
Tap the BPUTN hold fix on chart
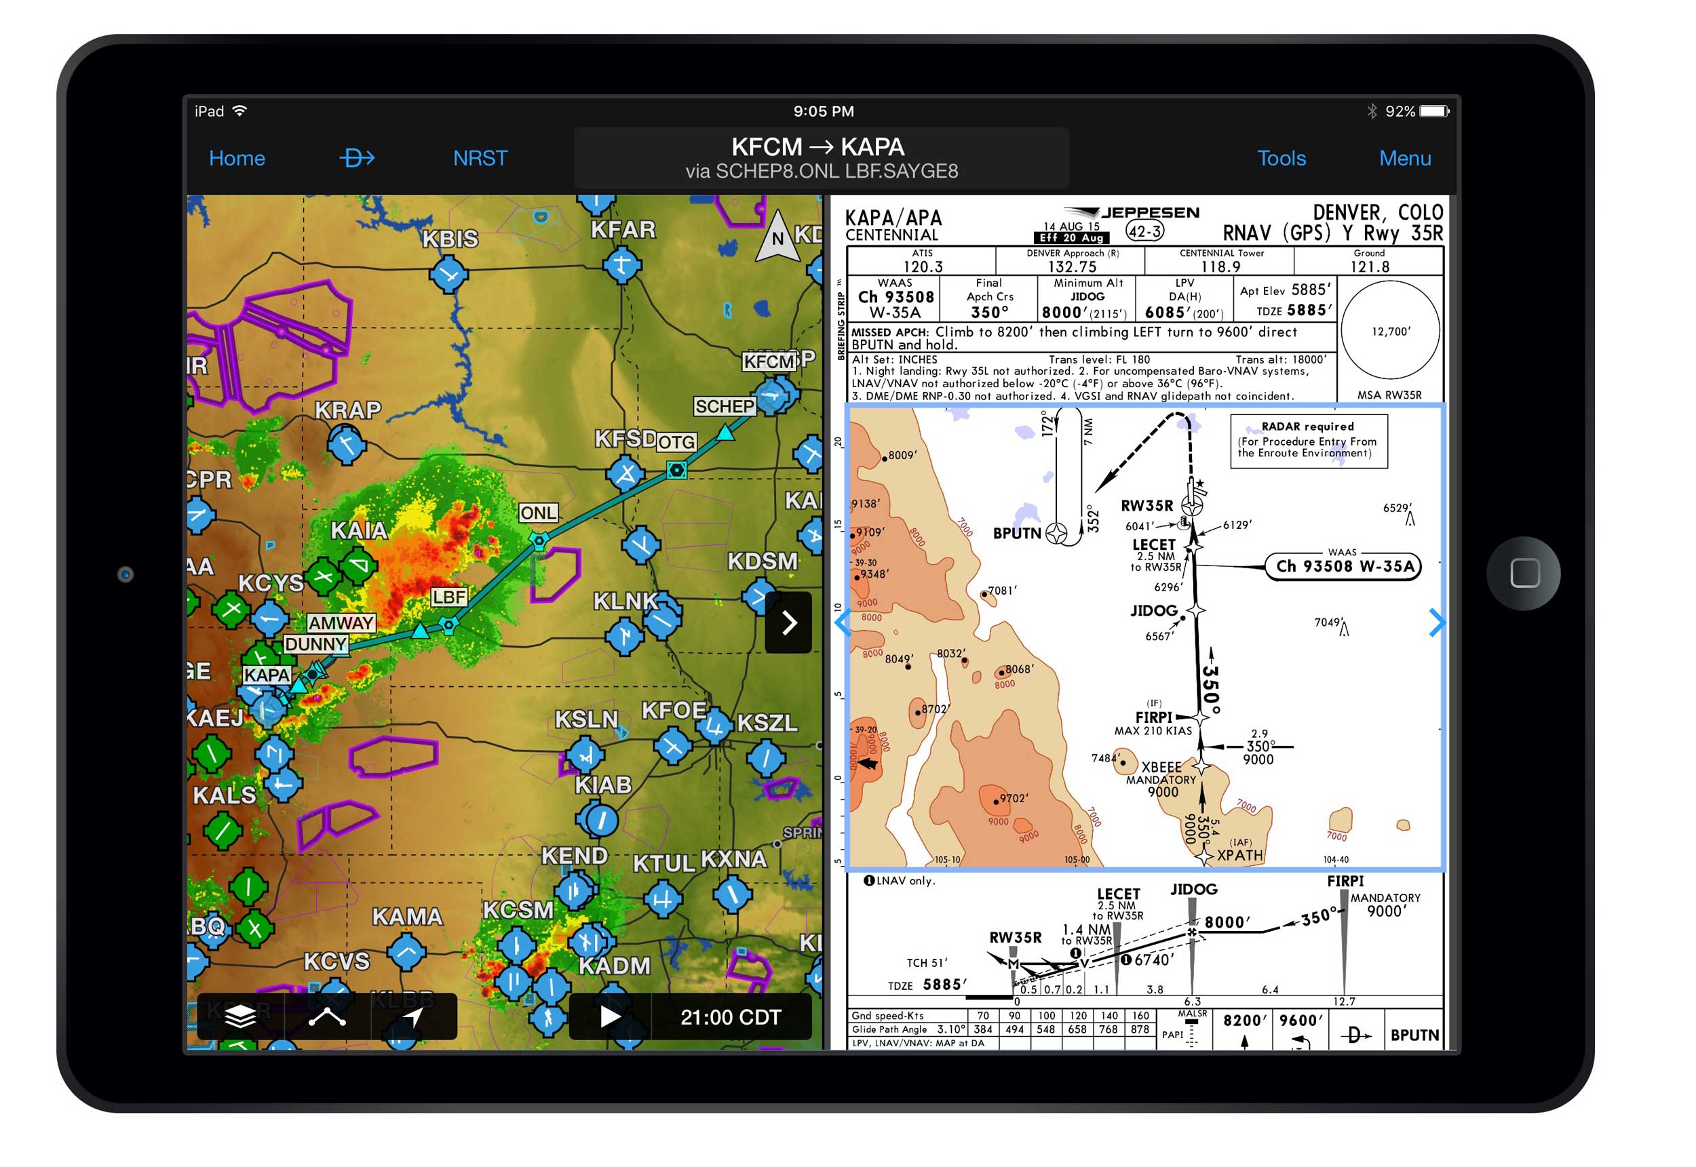pos(1056,533)
